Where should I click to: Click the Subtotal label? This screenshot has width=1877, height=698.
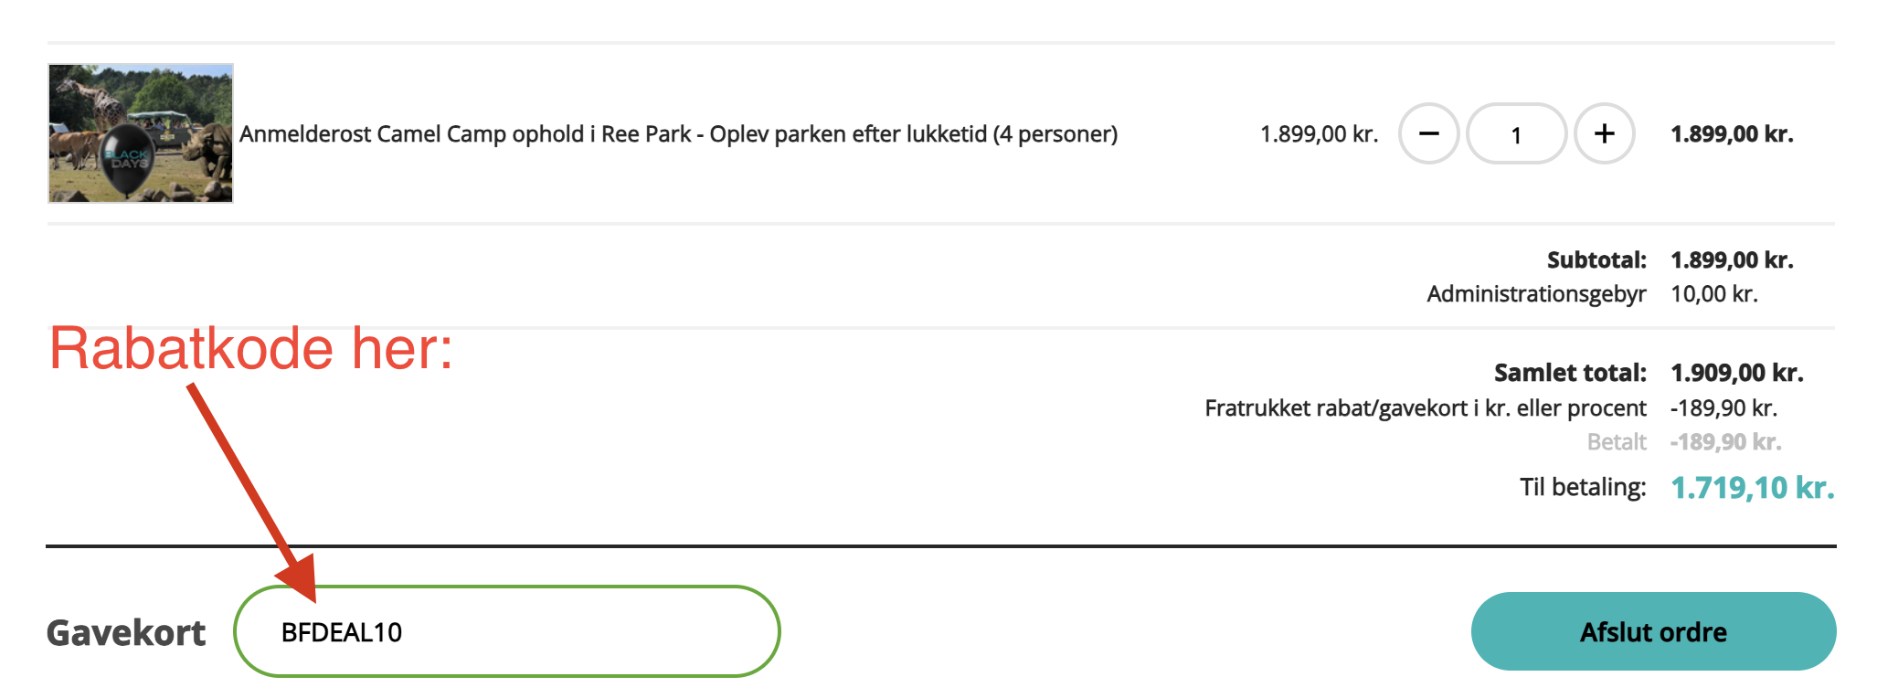click(1596, 260)
